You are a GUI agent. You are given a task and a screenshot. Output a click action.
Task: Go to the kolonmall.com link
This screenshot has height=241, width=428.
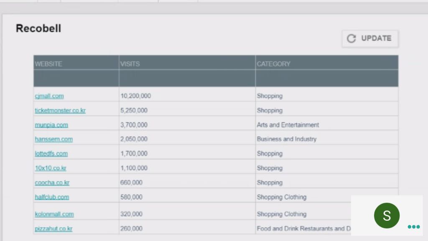(x=54, y=214)
